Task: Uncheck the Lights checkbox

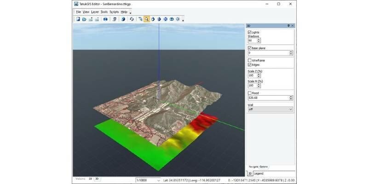Action: [x=249, y=32]
